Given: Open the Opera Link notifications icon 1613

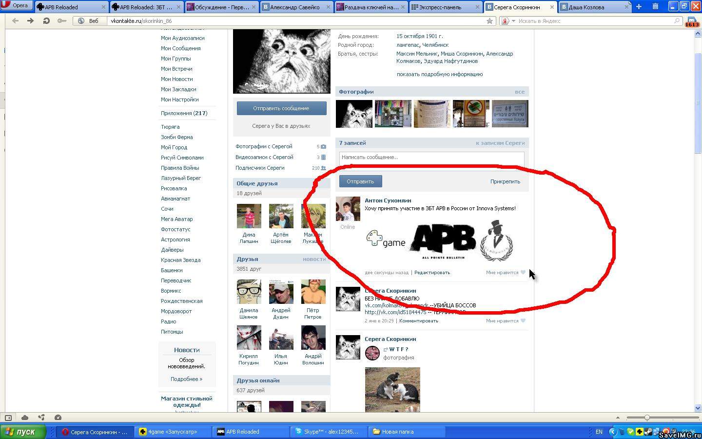Looking at the screenshot, I should pyautogui.click(x=692, y=21).
